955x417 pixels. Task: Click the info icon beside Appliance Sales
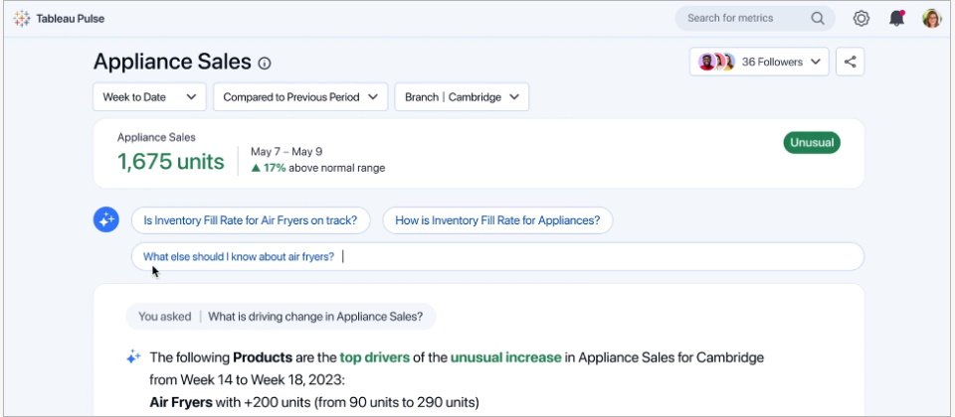tap(265, 64)
